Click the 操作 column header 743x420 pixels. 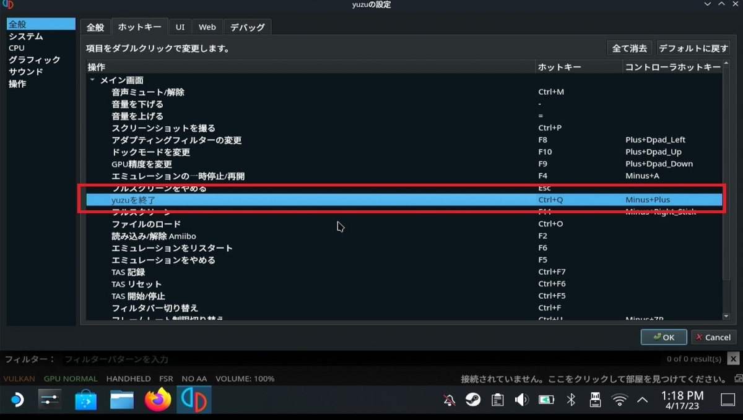pos(311,67)
